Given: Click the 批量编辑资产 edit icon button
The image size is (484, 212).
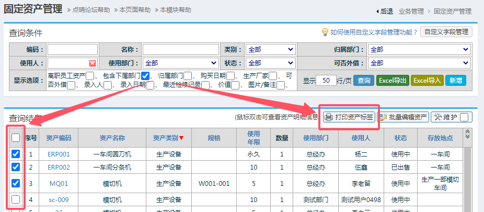Looking at the screenshot, I should [383, 117].
